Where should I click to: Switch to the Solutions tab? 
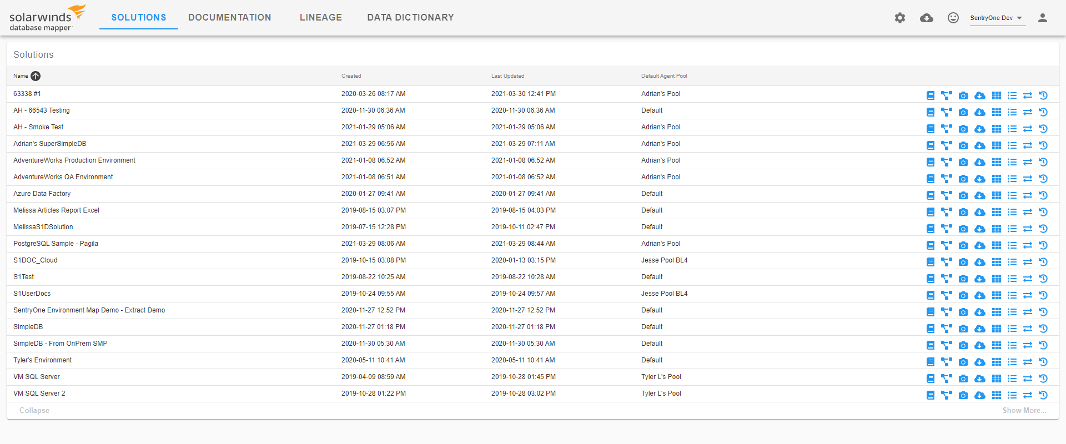pyautogui.click(x=139, y=17)
